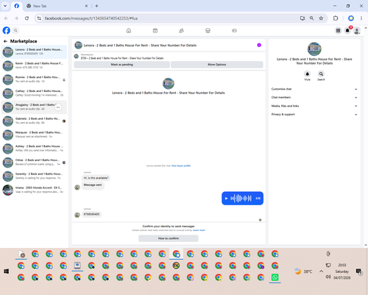The width and height of the screenshot is (368, 295).
Task: Open the tab search dropdown arrow
Action: pyautogui.click(x=5, y=6)
